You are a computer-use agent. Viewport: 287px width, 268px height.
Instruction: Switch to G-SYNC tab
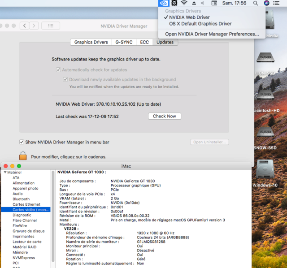coord(124,42)
